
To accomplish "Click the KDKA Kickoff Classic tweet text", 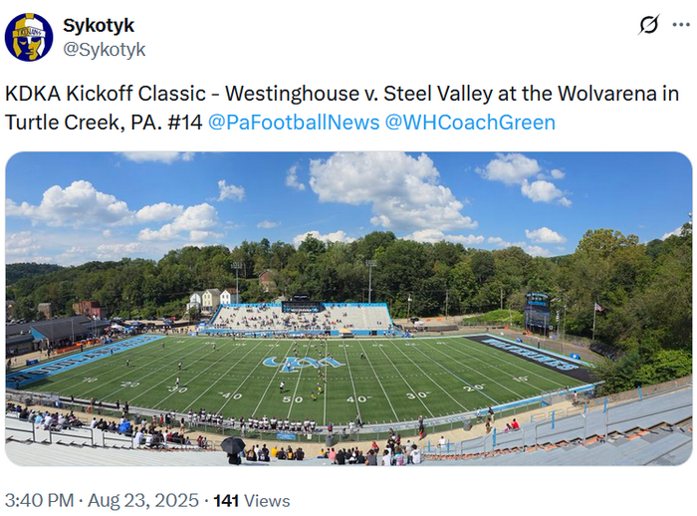I will tap(106, 94).
